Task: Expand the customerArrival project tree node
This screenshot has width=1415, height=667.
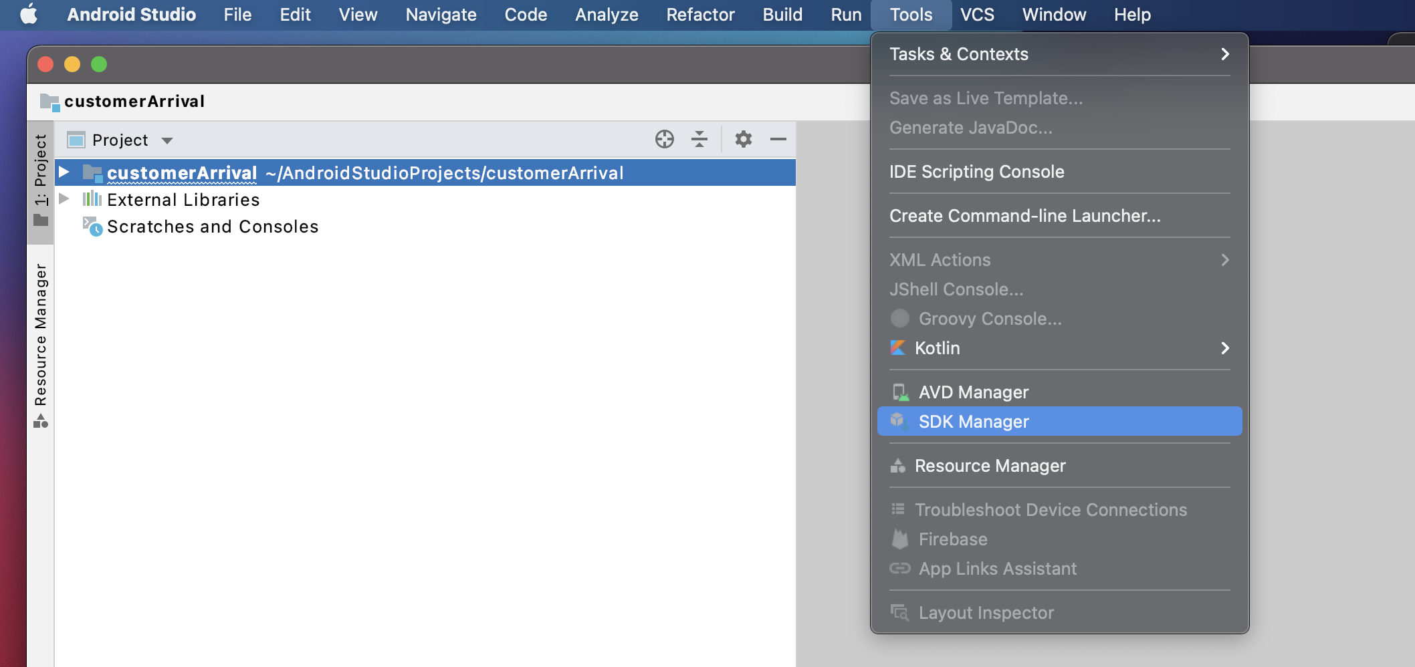Action: [64, 172]
